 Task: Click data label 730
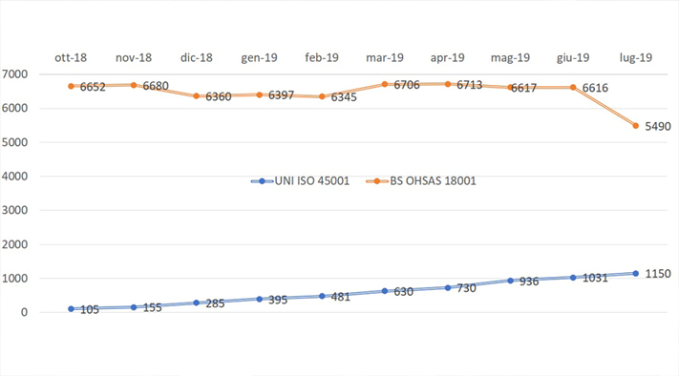pos(466,288)
